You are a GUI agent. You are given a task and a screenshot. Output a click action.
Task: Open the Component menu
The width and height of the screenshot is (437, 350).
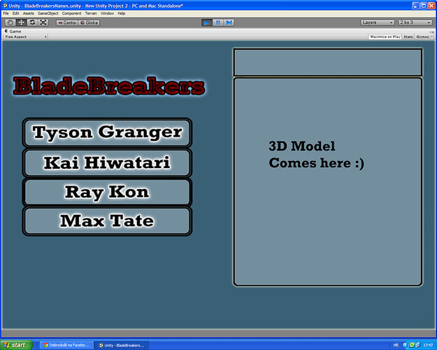coord(71,13)
